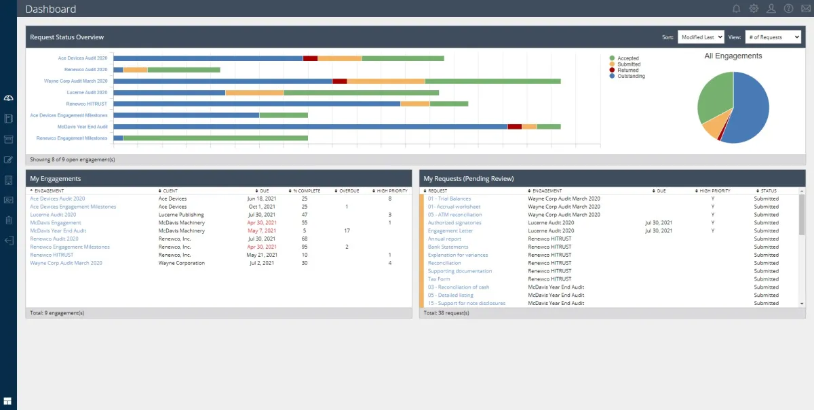Sort My Requests by Engagement column
Screen dimensions: 814x410
tap(544, 190)
